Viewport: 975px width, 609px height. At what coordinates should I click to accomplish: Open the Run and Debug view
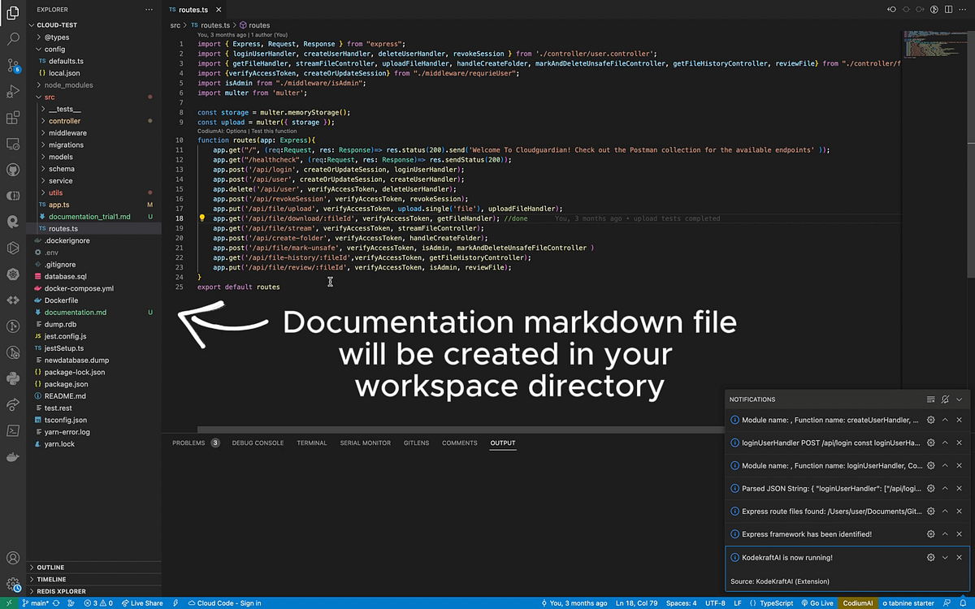pos(15,92)
